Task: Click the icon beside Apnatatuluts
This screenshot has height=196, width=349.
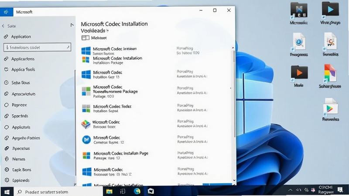Action: pyautogui.click(x=6, y=94)
